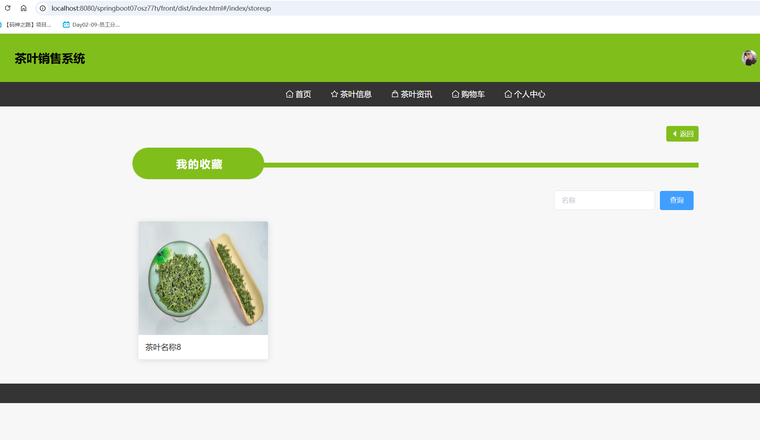Go to 茶叶信息 menu item
Viewport: 760px width, 440px height.
pos(356,94)
